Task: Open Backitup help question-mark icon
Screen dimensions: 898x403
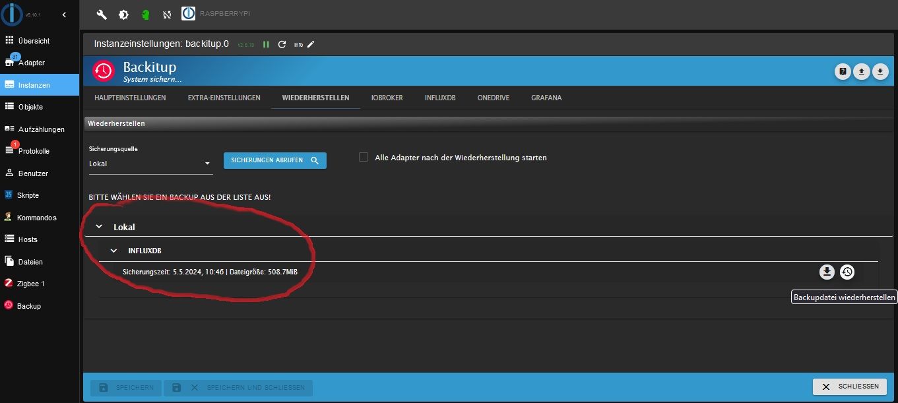Action: [x=843, y=71]
